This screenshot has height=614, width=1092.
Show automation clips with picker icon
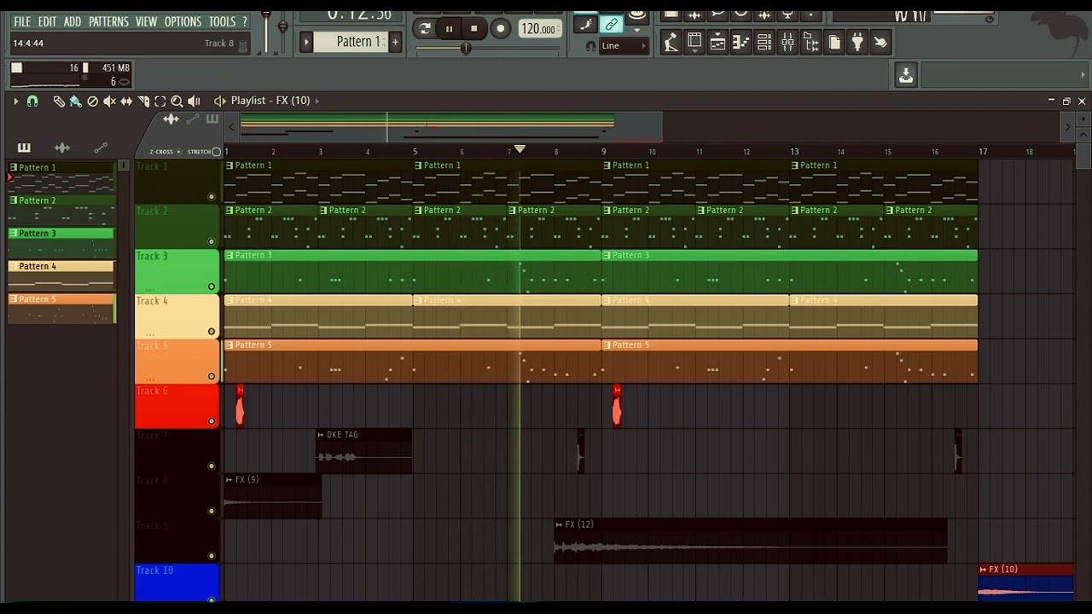101,148
